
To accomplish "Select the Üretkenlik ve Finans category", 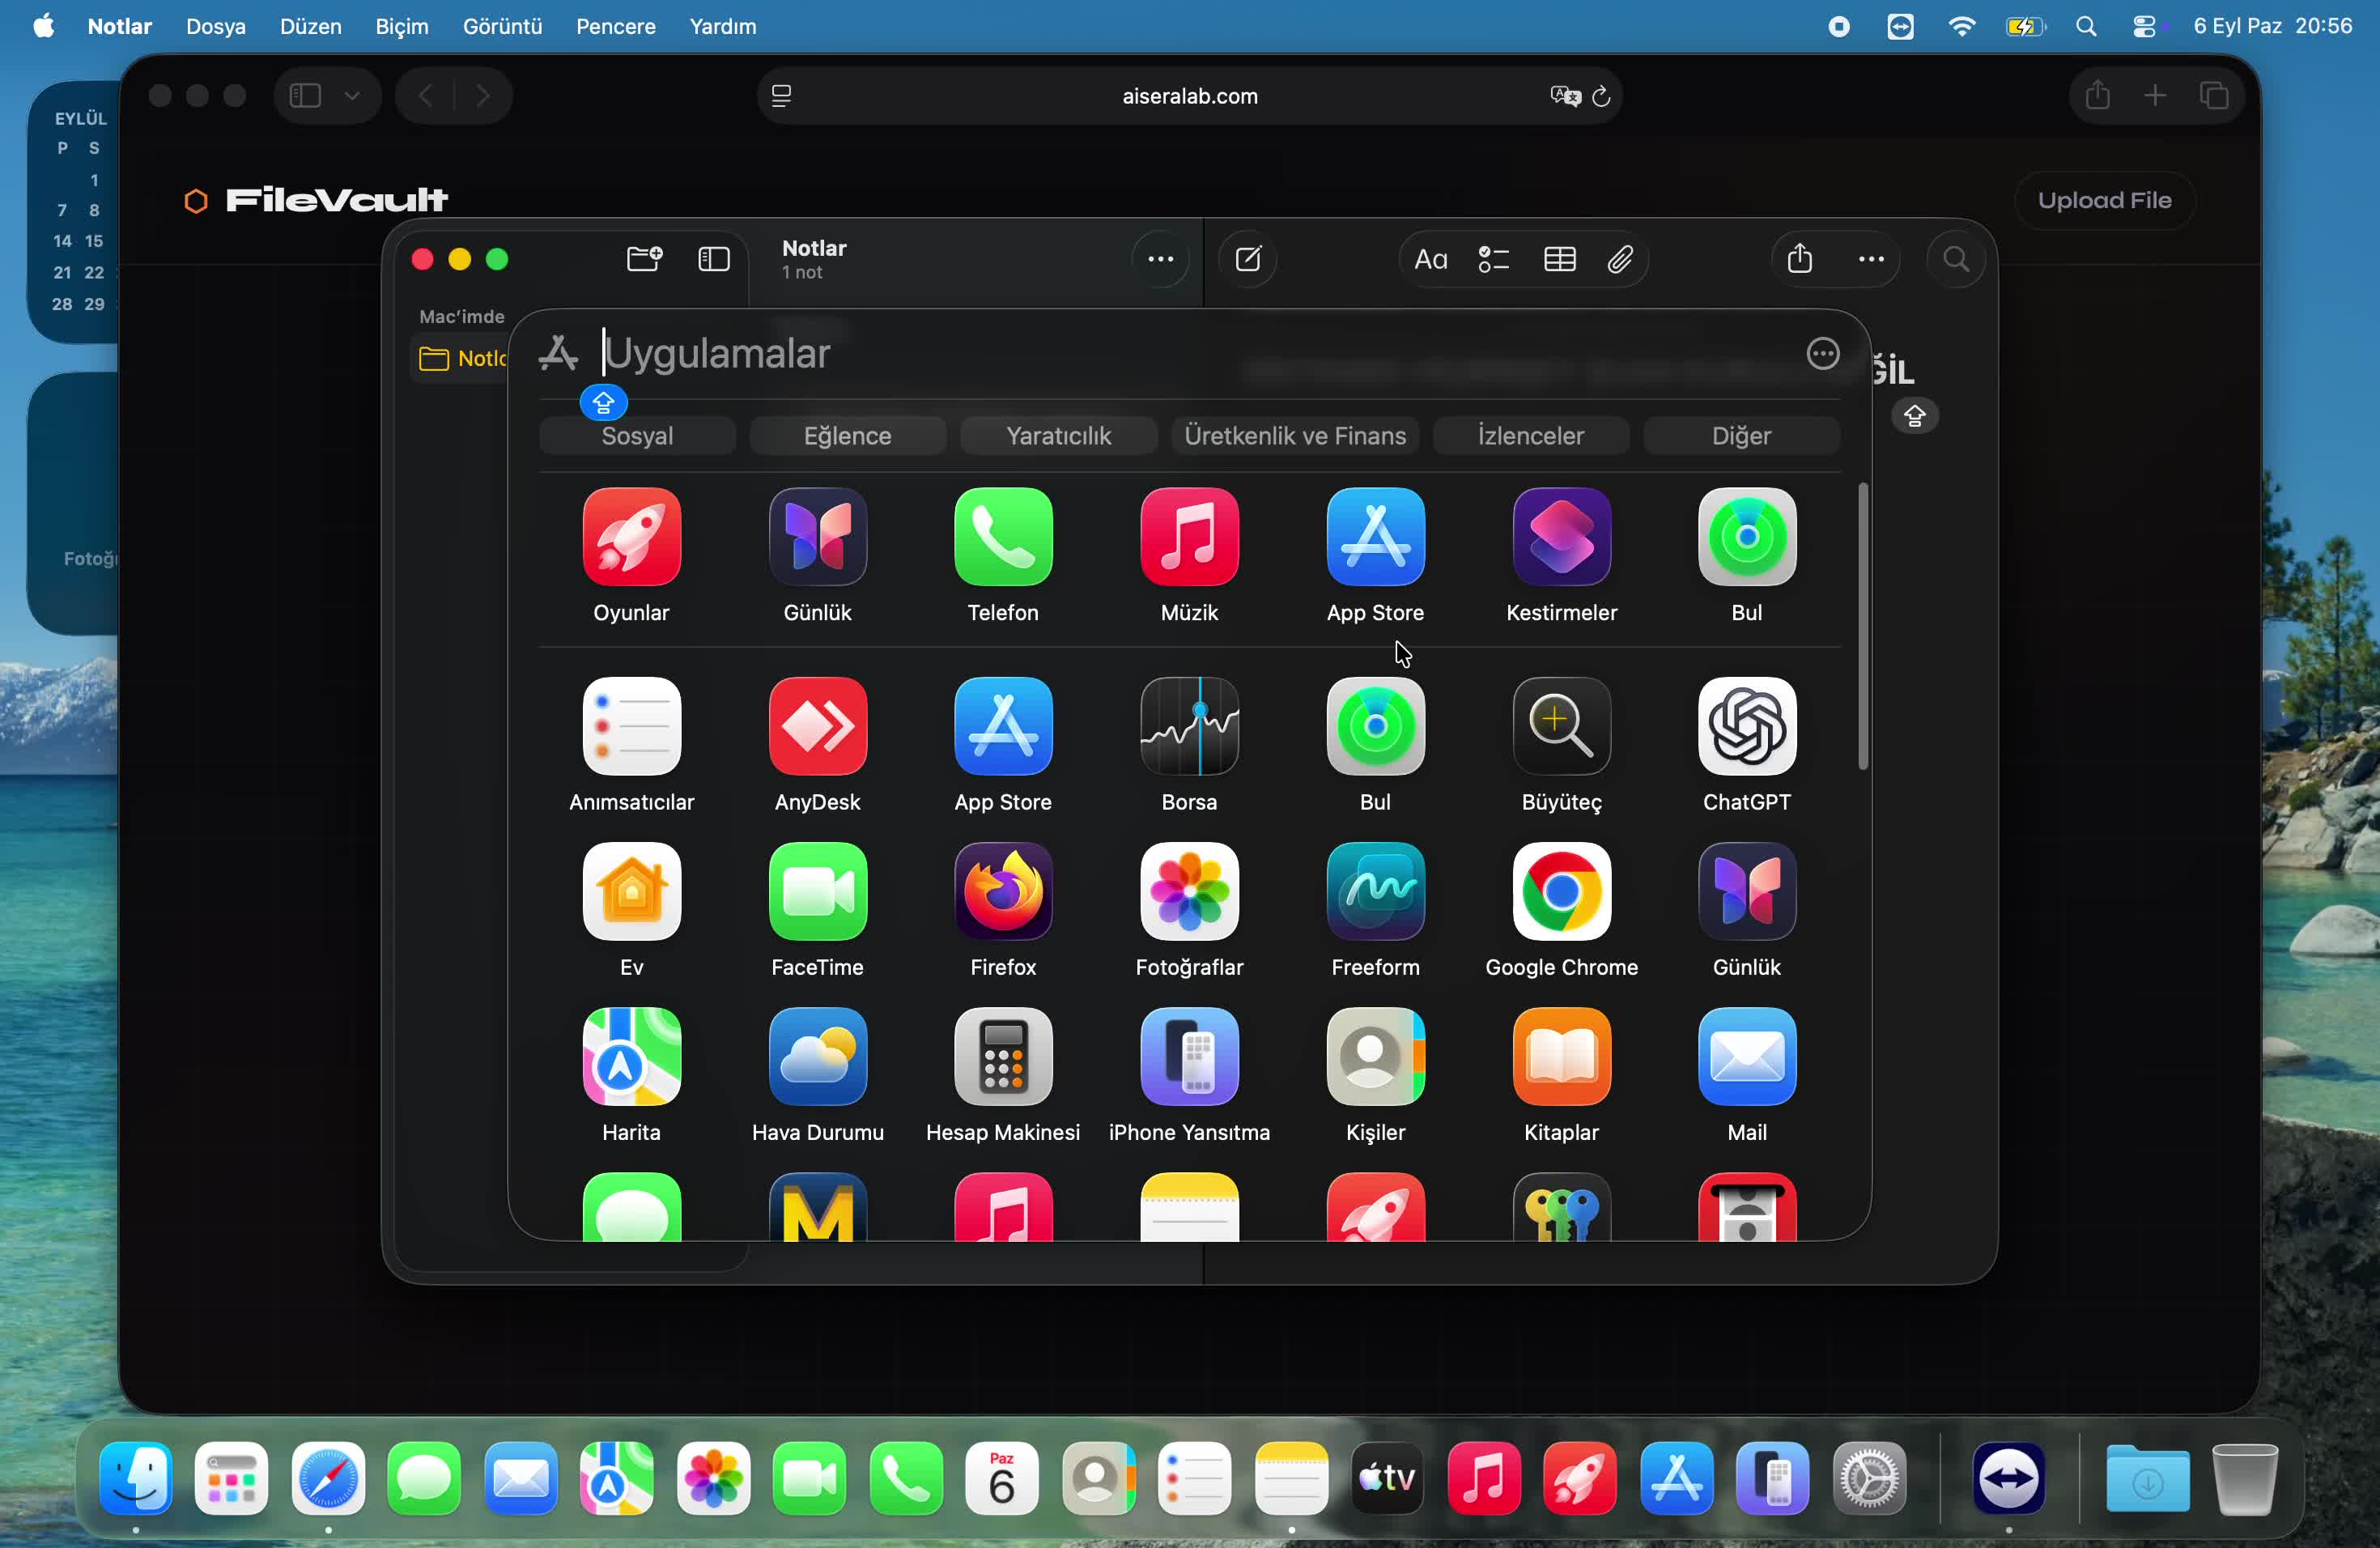I will [x=1295, y=436].
